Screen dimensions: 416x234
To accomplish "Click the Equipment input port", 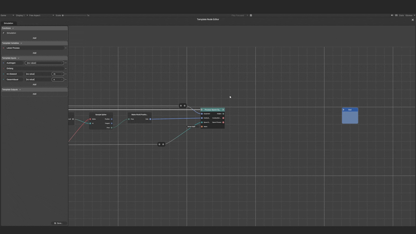I will click(x=202, y=114).
